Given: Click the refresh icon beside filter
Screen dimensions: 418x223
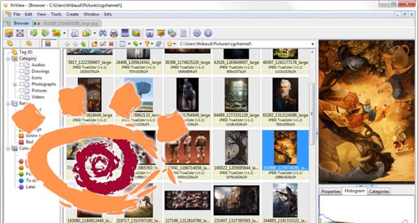Looking at the screenshot, I should pyautogui.click(x=159, y=44).
